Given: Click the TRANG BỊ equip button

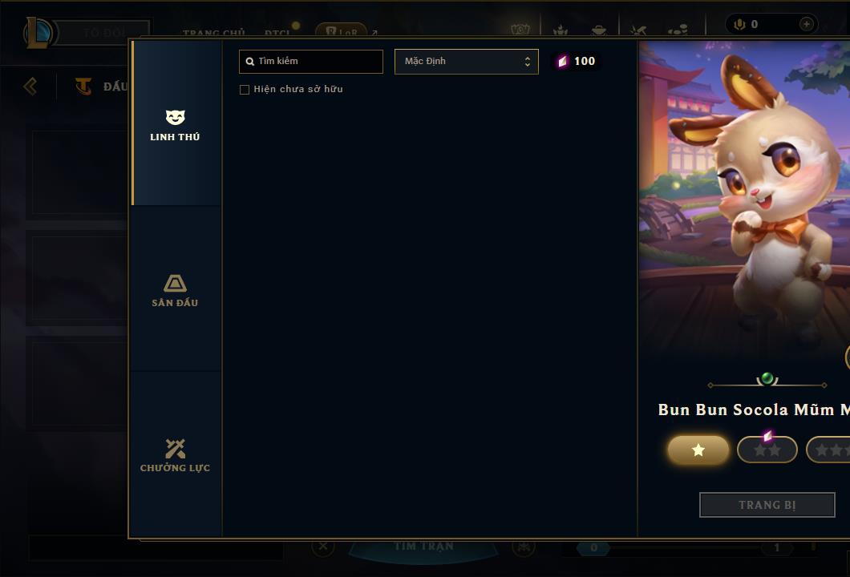Looking at the screenshot, I should 767,505.
